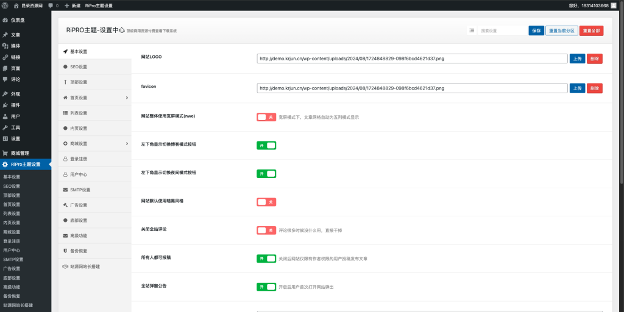Open SEO设置 in left admin submenu
The width and height of the screenshot is (624, 312).
(x=12, y=186)
